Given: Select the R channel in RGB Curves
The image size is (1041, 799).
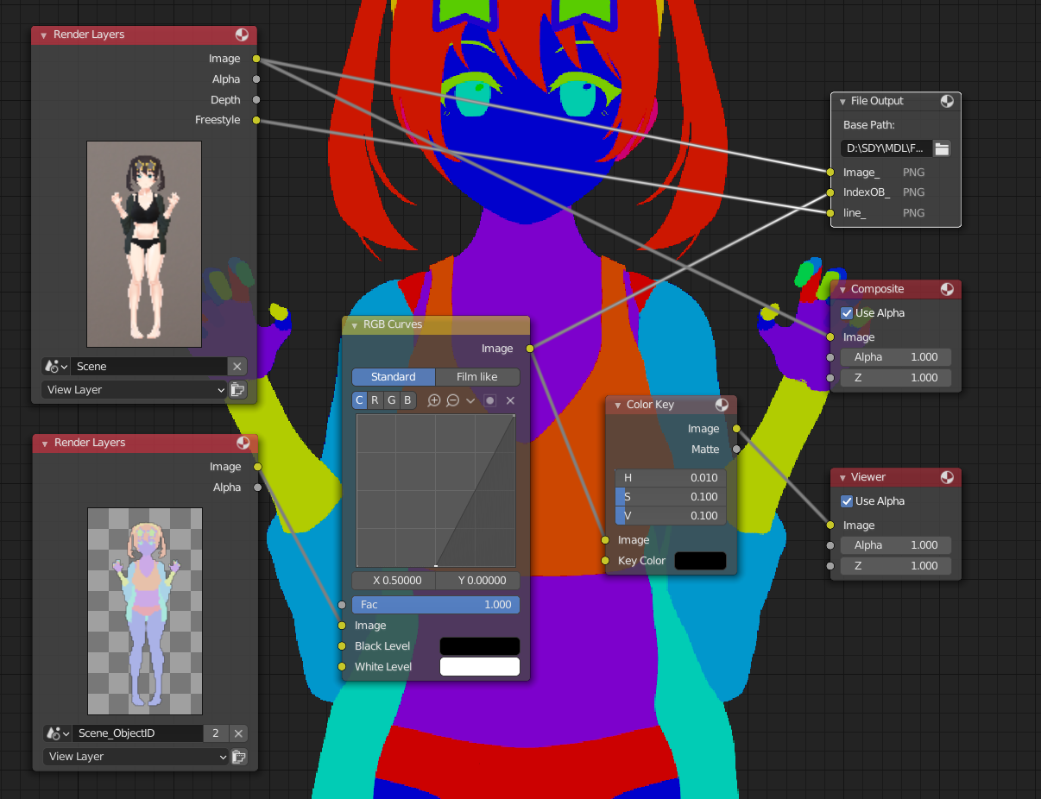Looking at the screenshot, I should pos(375,399).
